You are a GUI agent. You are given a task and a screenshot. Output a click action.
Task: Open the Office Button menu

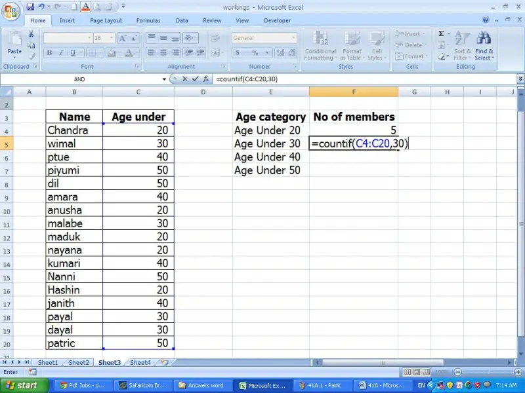10,10
